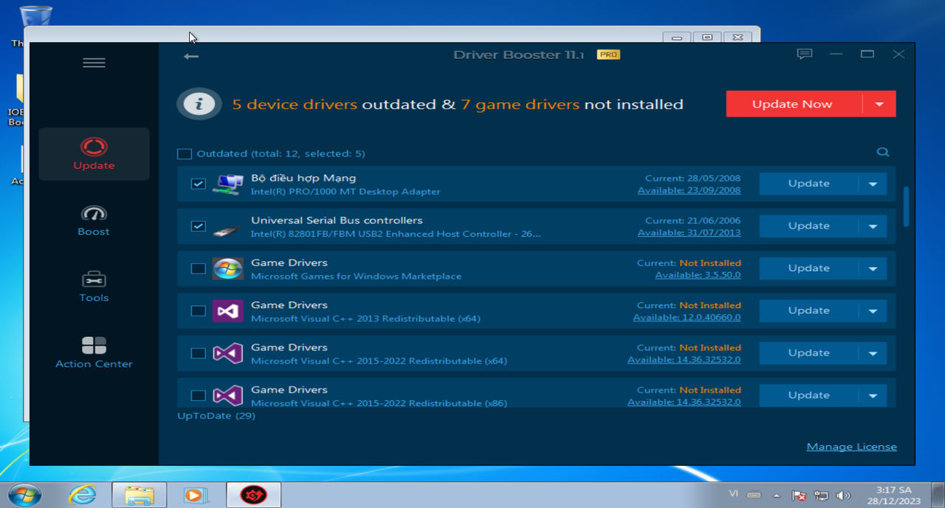Click the Visual C++ 2015-2022 (x86) icon

227,395
